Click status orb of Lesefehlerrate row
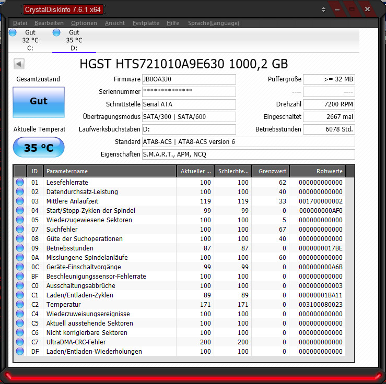Screen dimensions: 386x384 tap(20, 182)
